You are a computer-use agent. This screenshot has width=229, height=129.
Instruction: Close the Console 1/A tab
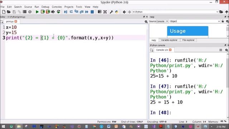click(x=170, y=50)
